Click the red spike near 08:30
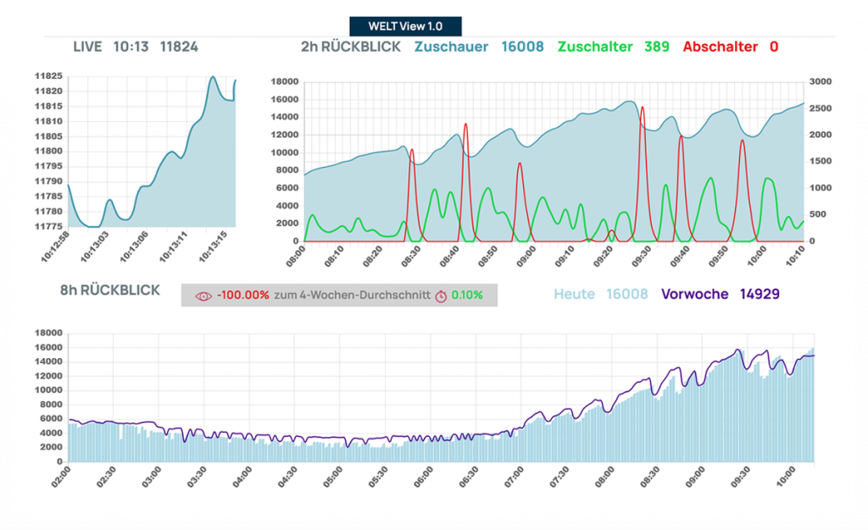Image resolution: width=868 pixels, height=530 pixels. tap(412, 151)
